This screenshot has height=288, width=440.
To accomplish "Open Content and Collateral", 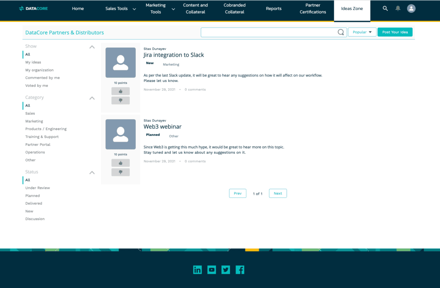I will 196,9.
